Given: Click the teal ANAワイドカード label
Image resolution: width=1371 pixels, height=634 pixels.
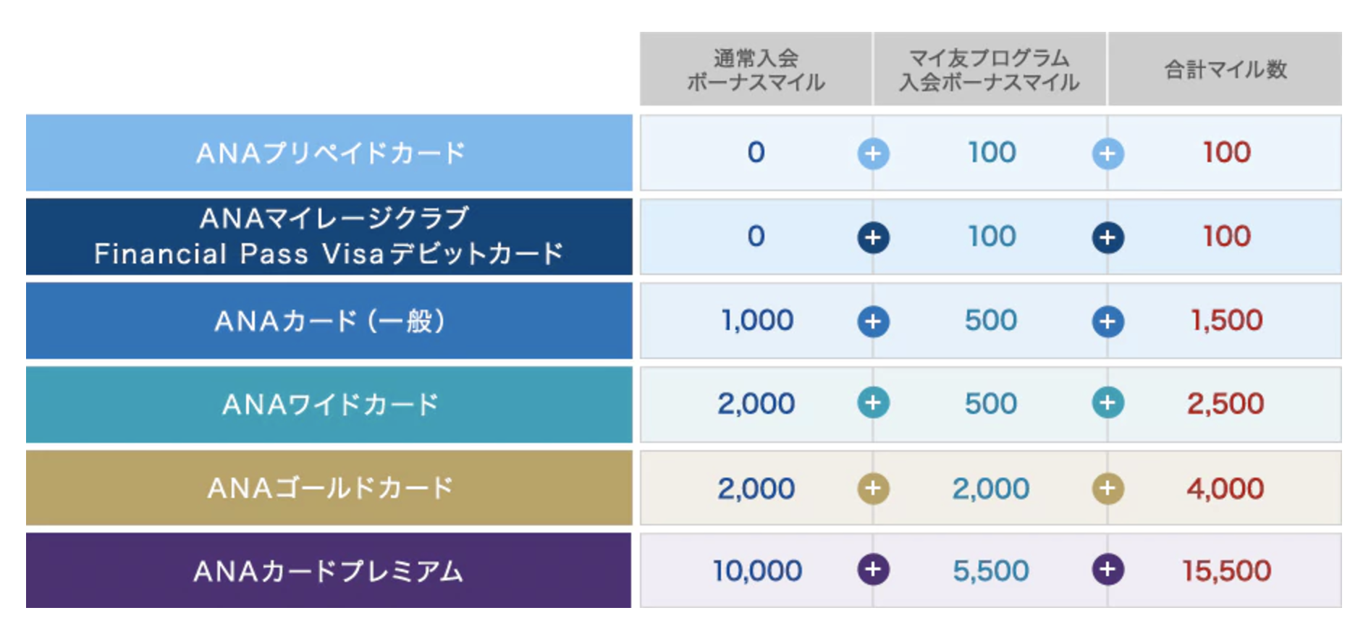Looking at the screenshot, I should [329, 405].
